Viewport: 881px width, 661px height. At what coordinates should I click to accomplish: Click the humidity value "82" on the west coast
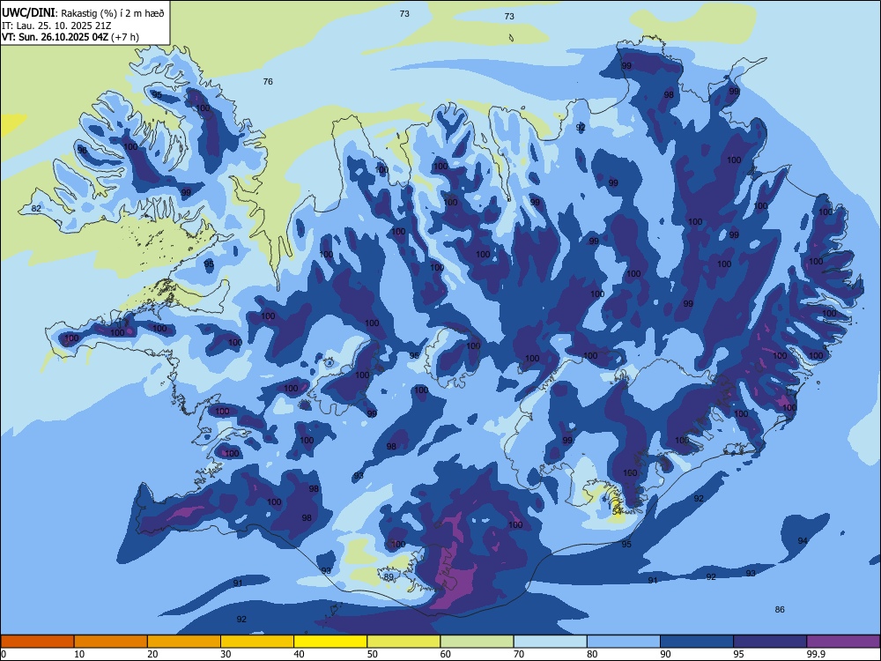36,209
